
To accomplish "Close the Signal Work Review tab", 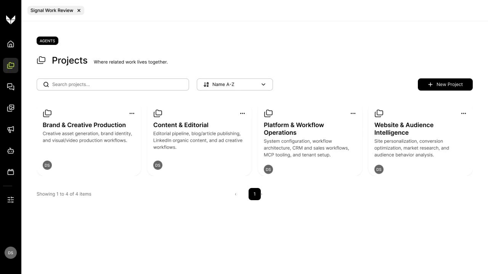I will point(79,10).
